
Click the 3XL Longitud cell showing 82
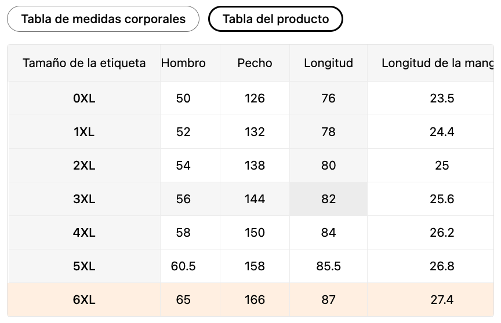[328, 199]
